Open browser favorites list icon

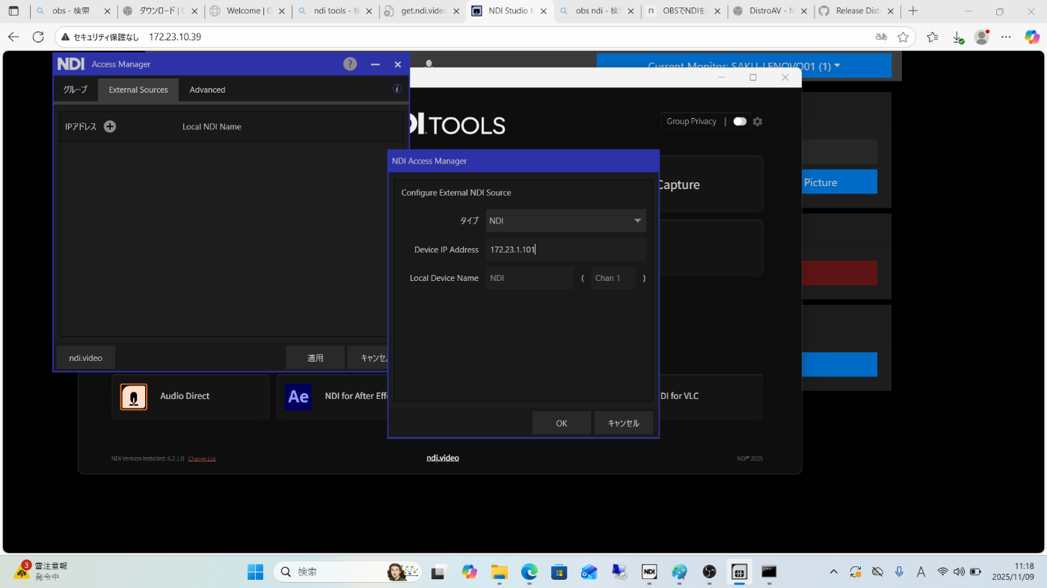coord(932,37)
